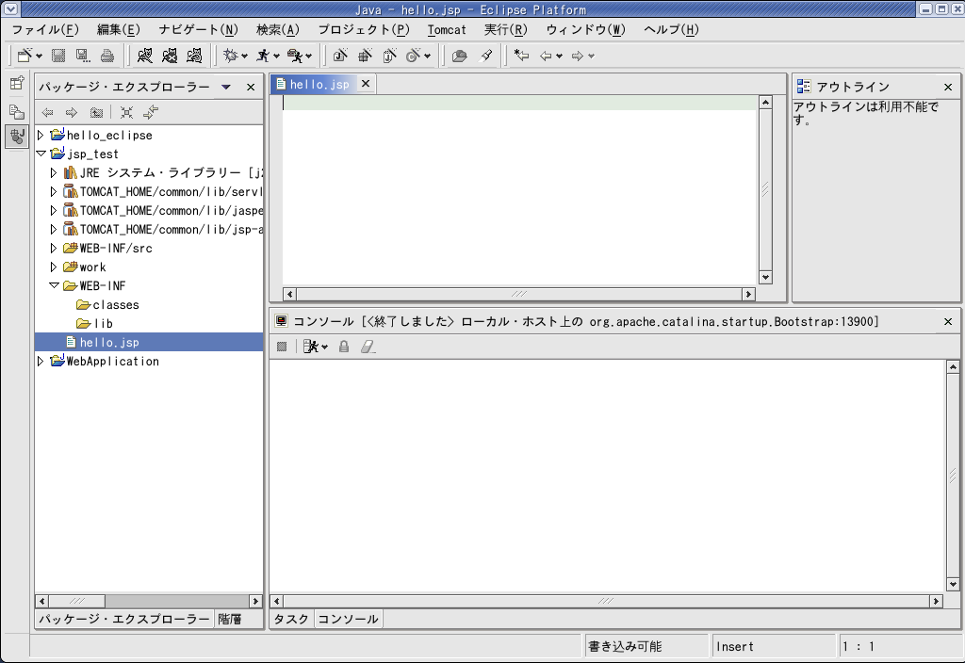This screenshot has height=663, width=965.
Task: Stop Tomcat with the crossed cat icon
Action: pos(170,56)
